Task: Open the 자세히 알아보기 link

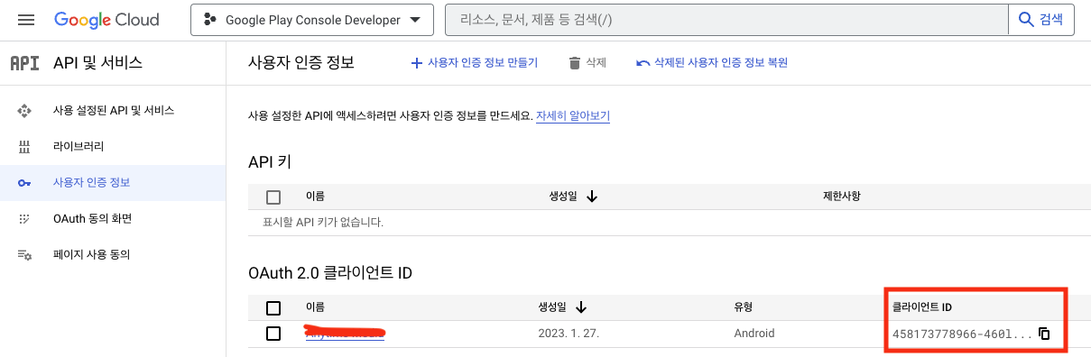Action: click(x=573, y=116)
